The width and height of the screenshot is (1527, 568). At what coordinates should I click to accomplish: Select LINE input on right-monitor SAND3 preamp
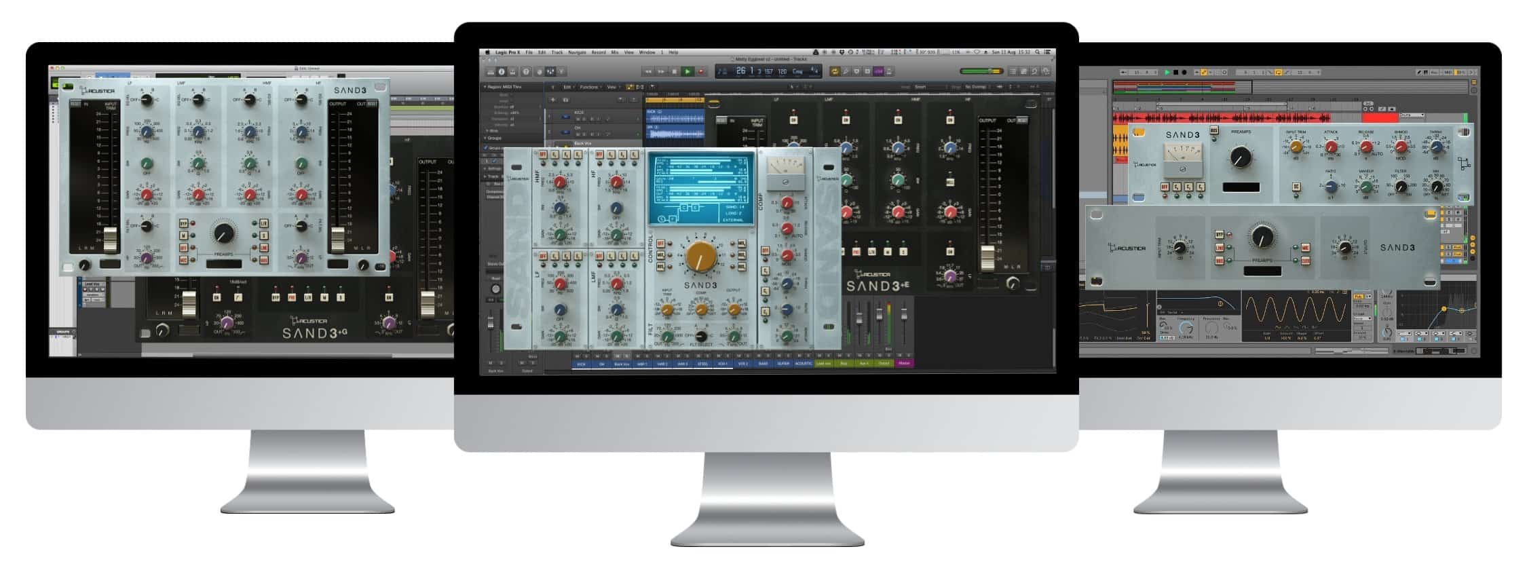point(1220,248)
